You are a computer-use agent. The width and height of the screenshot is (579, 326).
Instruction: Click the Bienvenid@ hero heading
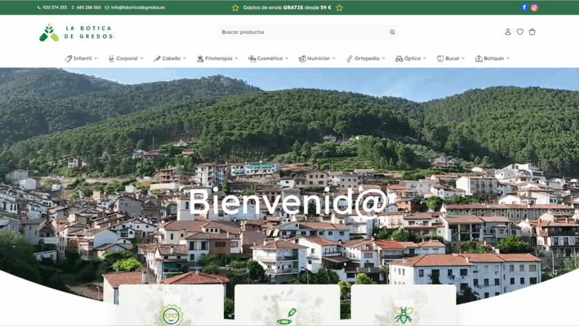tap(287, 202)
